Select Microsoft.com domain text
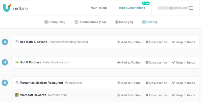Image resolution: width=202 pixels, height=103 pixels. (57, 95)
